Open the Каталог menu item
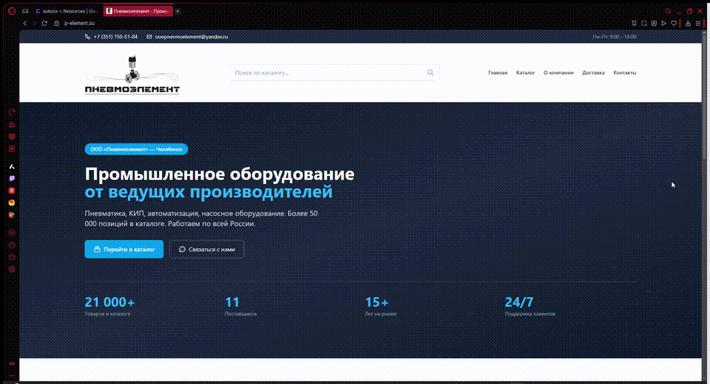Viewport: 710px width, 384px height. (x=525, y=73)
